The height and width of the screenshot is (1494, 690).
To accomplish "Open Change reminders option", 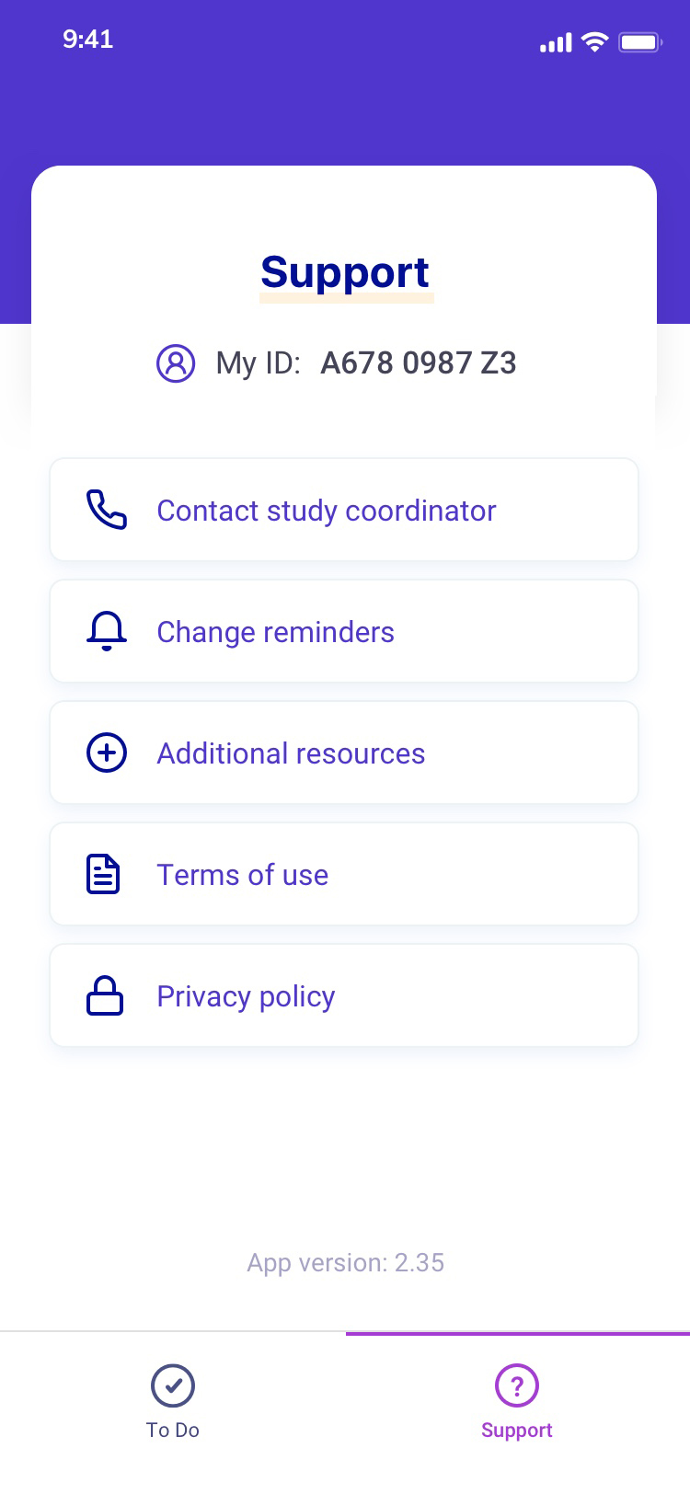I will [344, 631].
